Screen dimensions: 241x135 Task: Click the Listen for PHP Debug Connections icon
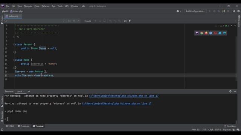pyautogui.click(x=223, y=11)
